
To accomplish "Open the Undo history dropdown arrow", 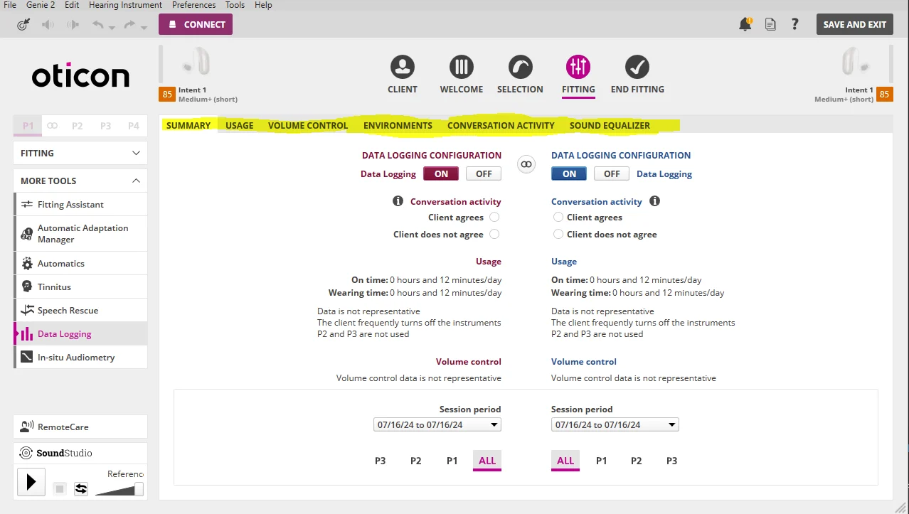I will pos(112,28).
